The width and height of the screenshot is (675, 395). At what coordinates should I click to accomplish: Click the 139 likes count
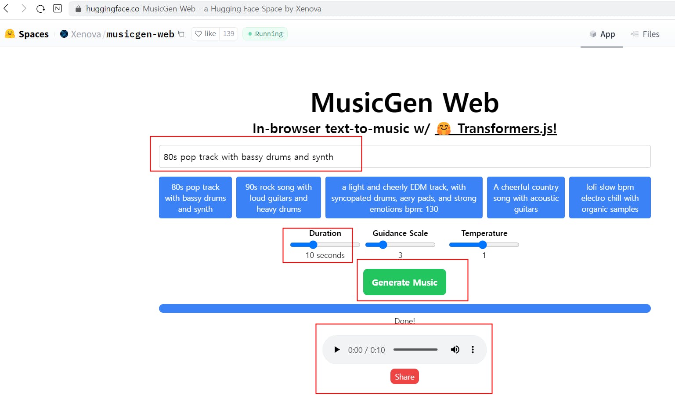tap(229, 34)
